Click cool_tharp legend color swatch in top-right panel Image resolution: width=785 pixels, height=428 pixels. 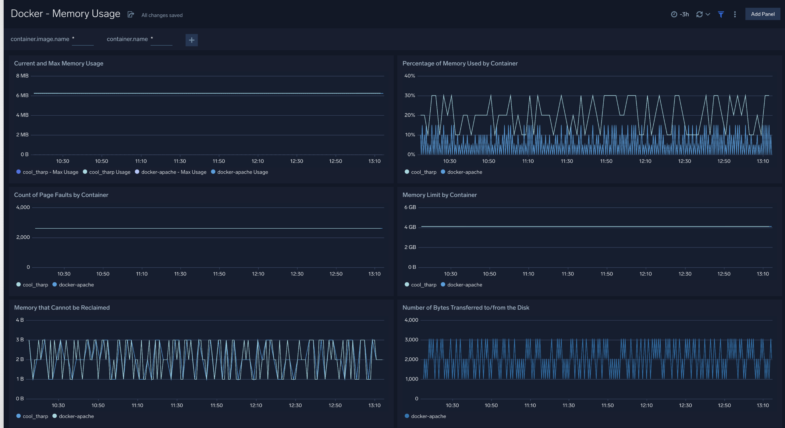[407, 172]
